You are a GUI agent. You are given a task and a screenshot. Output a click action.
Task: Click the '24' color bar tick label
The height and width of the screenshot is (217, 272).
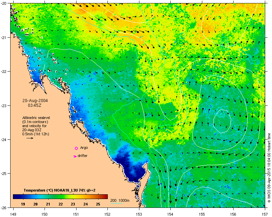coord(86,204)
